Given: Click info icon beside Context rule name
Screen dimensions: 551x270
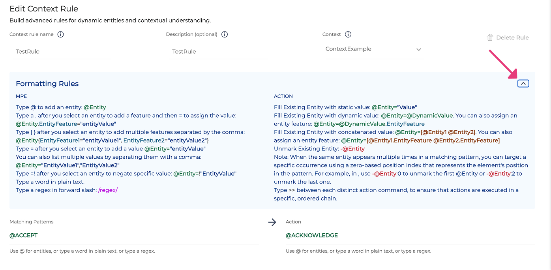Looking at the screenshot, I should [60, 34].
